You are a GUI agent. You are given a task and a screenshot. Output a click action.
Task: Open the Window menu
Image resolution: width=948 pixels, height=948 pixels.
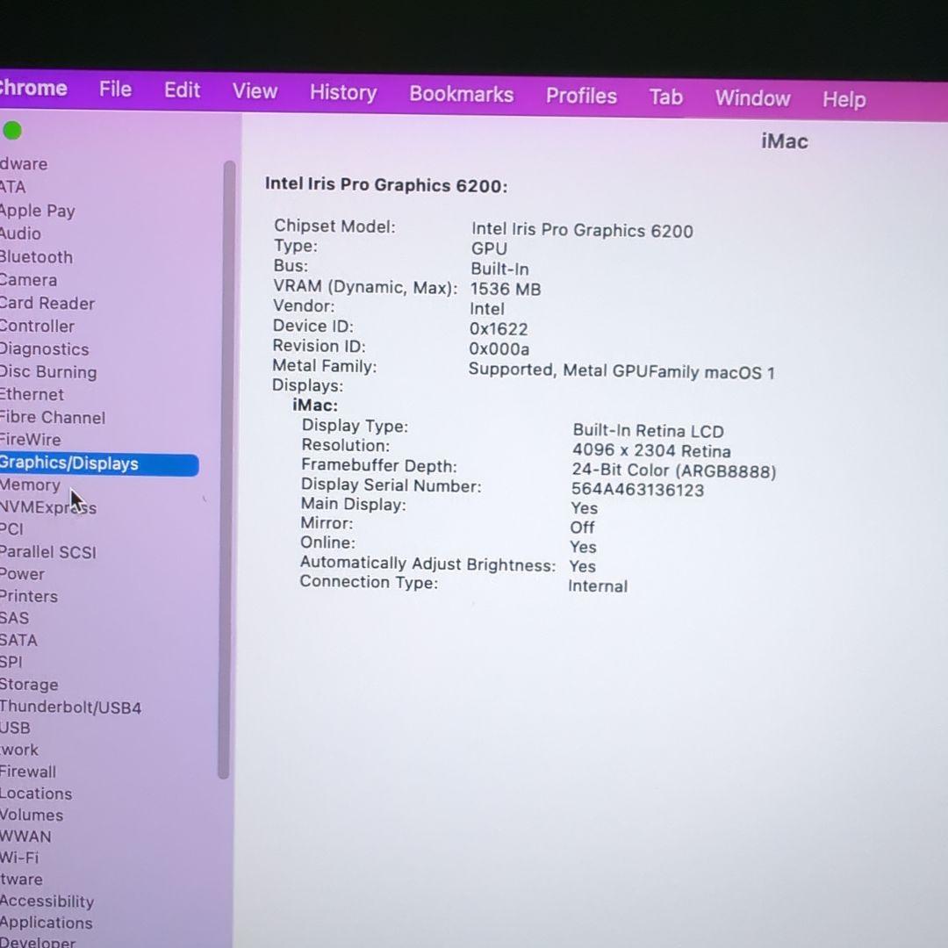pos(752,98)
